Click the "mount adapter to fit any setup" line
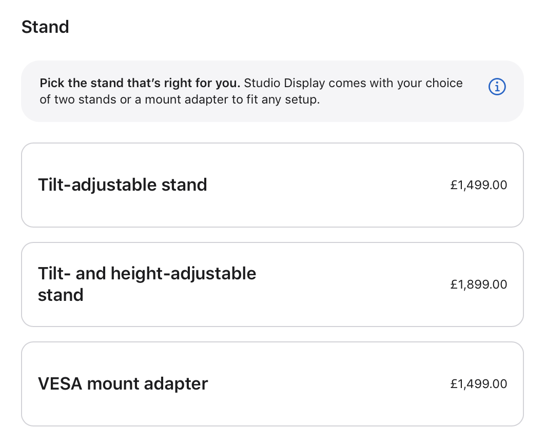Image resolution: width=546 pixels, height=448 pixels. 232,99
